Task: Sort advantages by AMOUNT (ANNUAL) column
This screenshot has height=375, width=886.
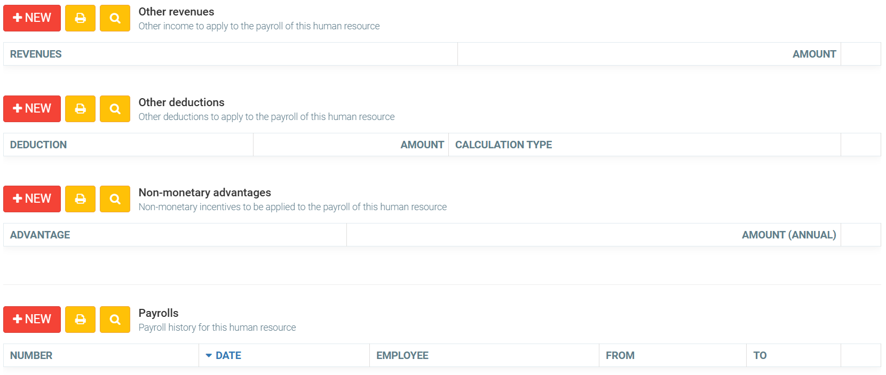Action: point(788,235)
